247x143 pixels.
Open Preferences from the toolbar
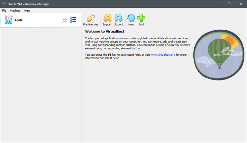91,20
